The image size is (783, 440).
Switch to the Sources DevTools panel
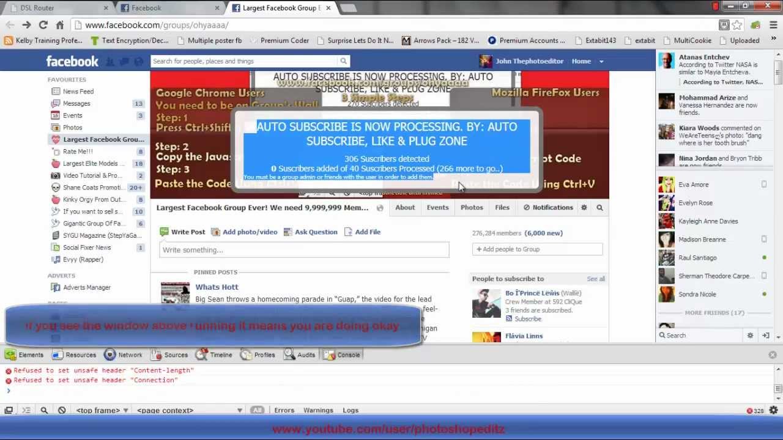(x=169, y=354)
